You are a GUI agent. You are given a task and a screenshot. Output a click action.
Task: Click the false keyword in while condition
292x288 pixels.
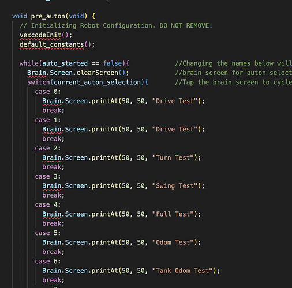(113, 63)
